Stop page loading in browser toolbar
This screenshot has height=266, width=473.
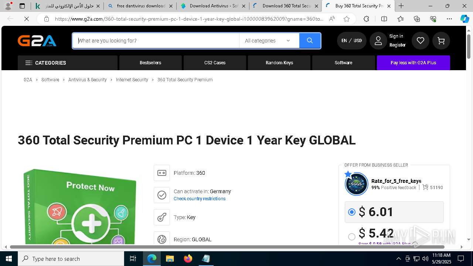27,19
